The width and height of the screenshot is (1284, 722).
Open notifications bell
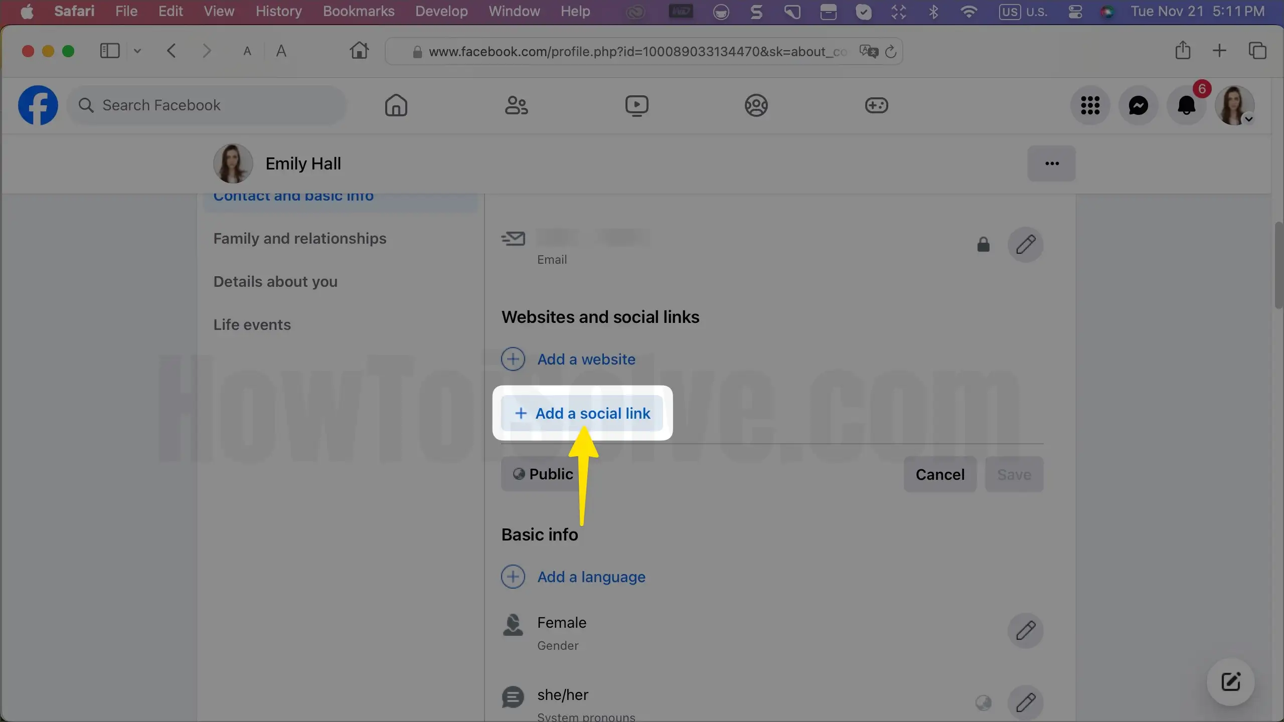point(1186,105)
